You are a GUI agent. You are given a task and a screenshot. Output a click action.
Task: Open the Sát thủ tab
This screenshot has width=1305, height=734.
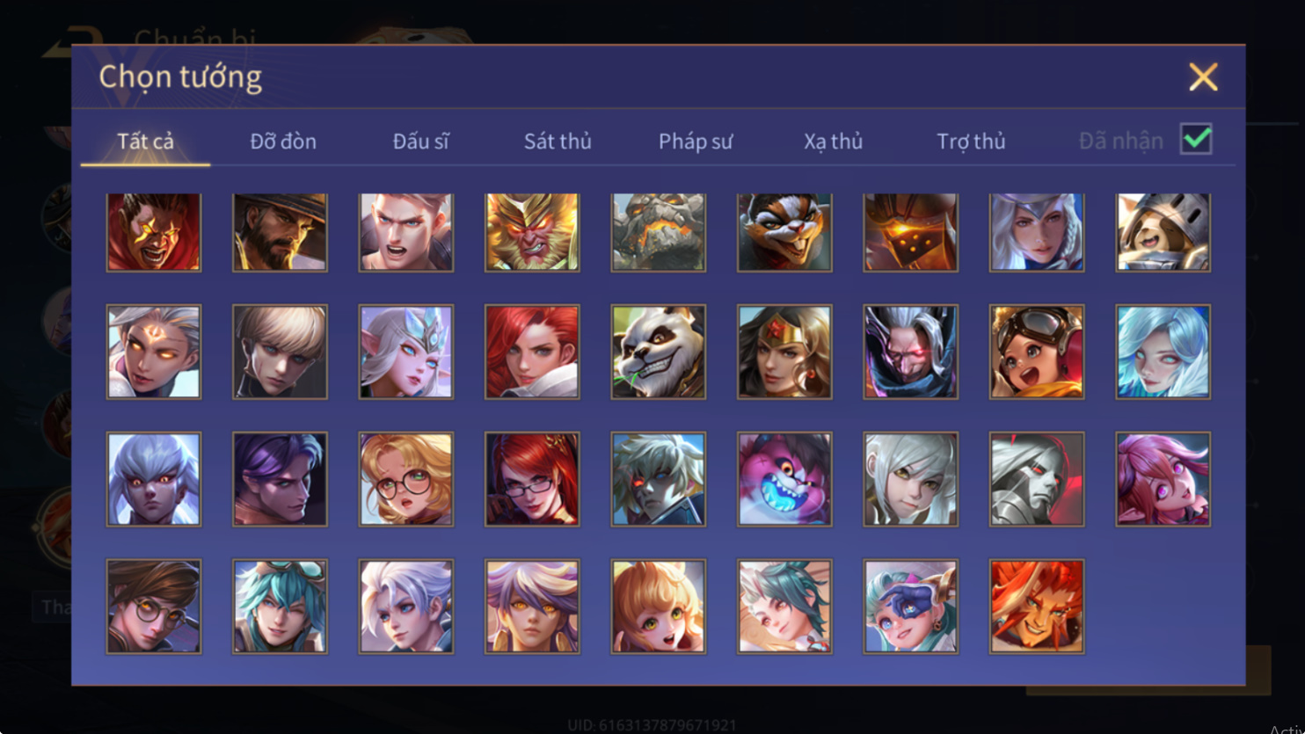pyautogui.click(x=558, y=141)
